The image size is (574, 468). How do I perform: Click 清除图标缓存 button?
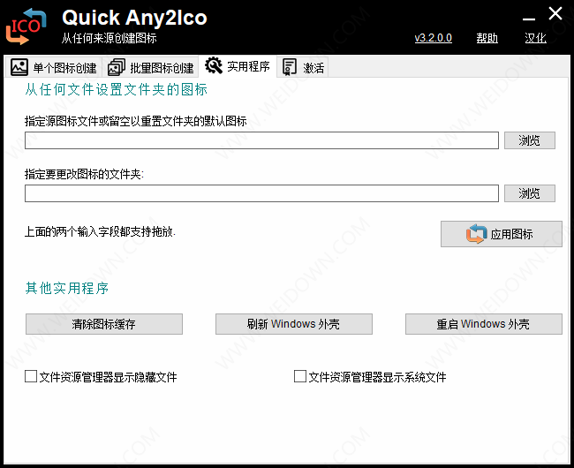[x=104, y=324]
